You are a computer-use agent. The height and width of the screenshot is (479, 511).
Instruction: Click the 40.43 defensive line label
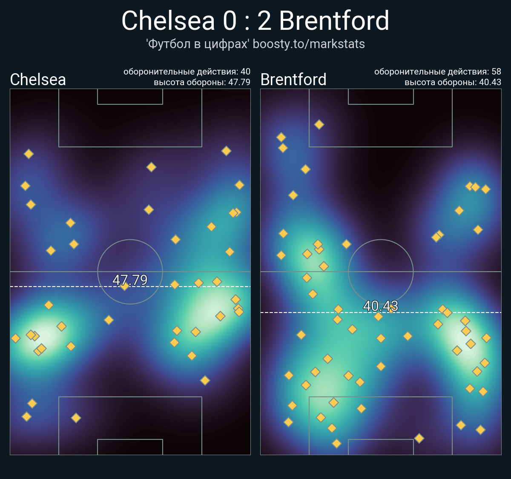[x=381, y=306]
